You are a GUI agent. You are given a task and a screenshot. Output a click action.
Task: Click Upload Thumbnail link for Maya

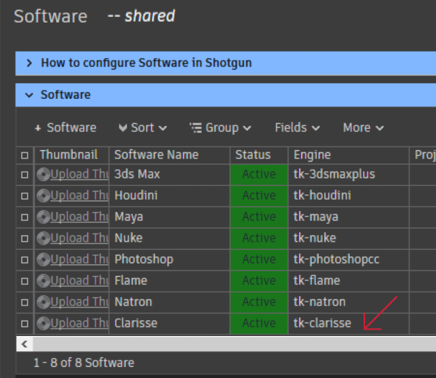[x=80, y=217]
